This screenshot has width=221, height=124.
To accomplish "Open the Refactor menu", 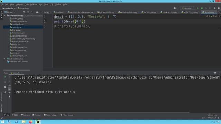I will [x=33, y=4].
